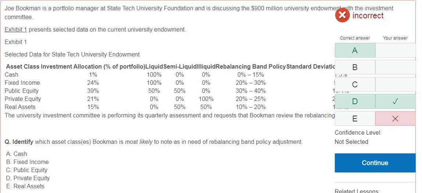Click the empty 'Your answer' cell beside A
422x193 pixels.
395,51
